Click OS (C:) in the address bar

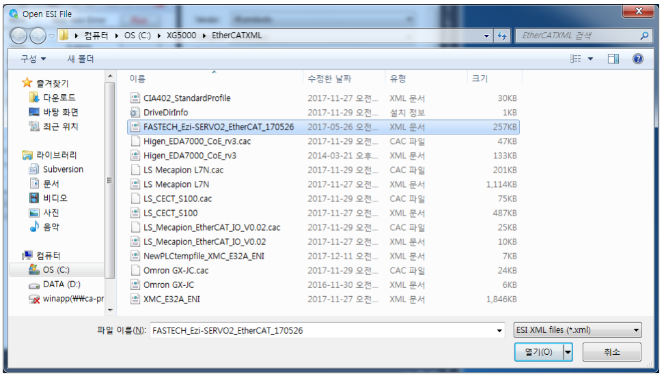click(x=137, y=35)
